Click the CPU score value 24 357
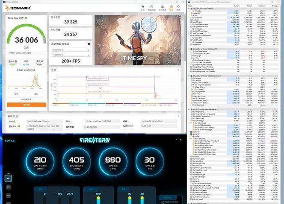This screenshot has width=284, height=204. click(71, 34)
